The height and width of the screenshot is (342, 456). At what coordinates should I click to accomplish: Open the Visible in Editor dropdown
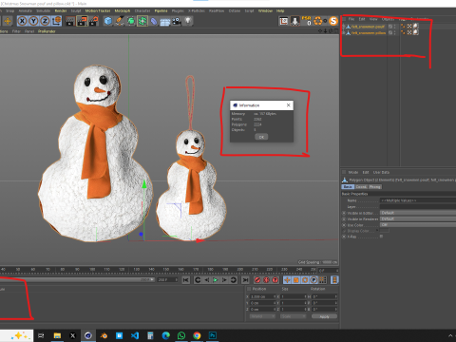pos(418,213)
